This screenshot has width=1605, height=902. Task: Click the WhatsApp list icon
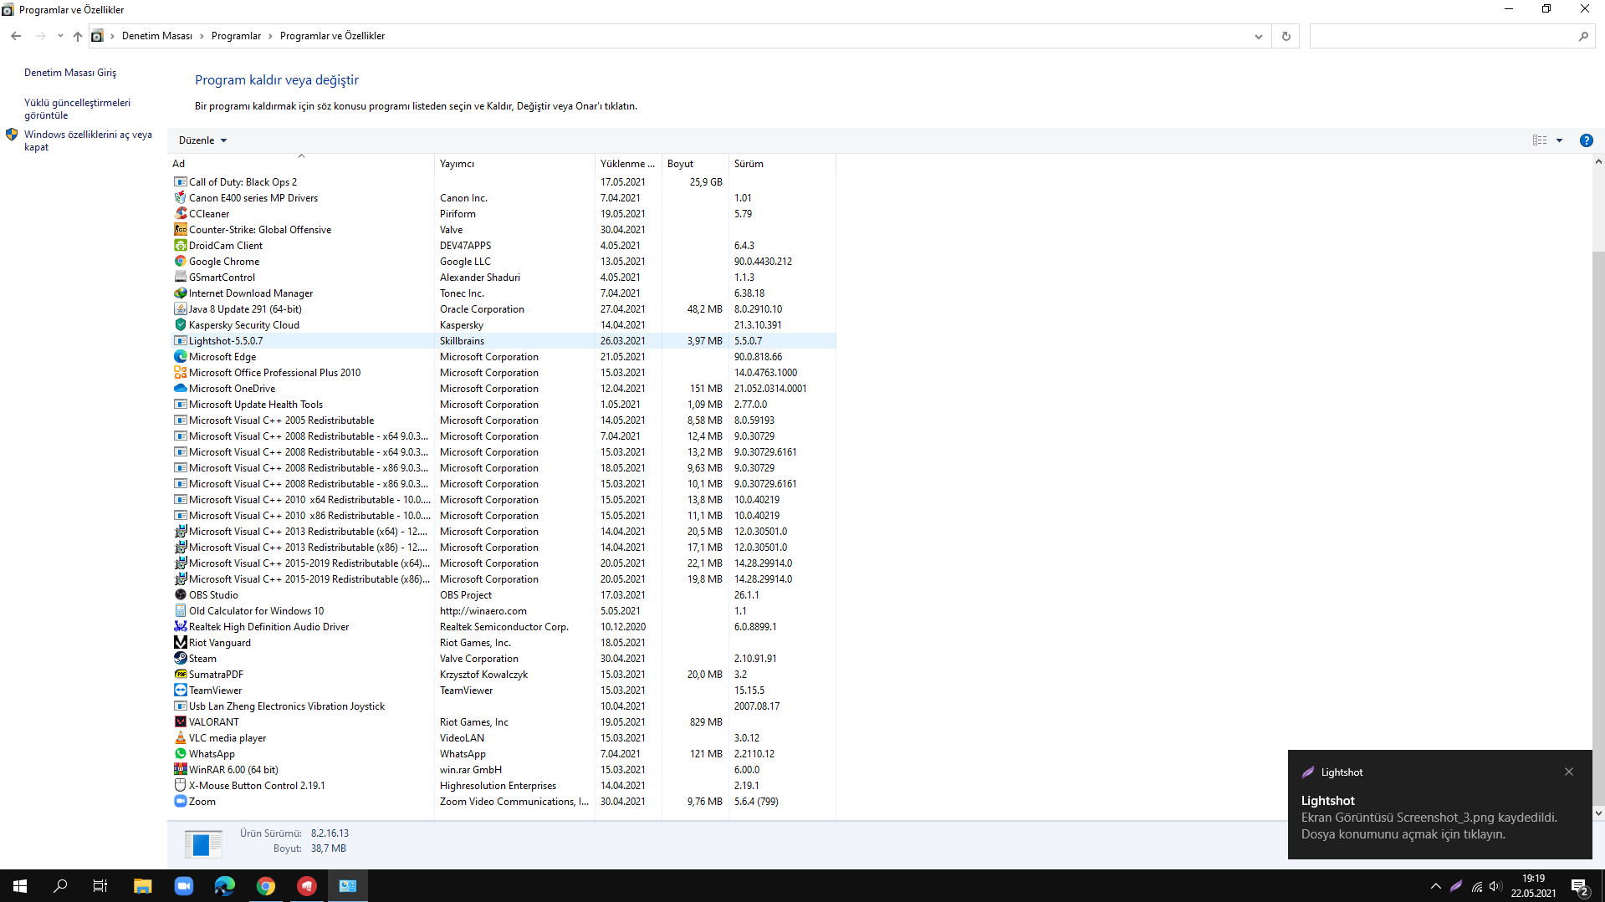coord(180,753)
